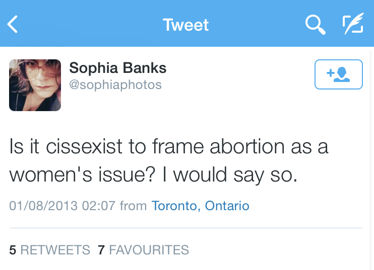
Task: Click the favourites count number 7
Action: tap(101, 250)
